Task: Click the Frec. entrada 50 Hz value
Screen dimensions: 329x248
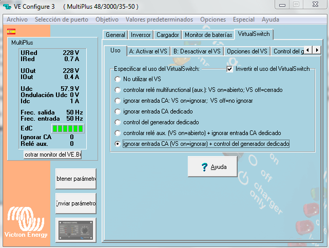Action: (x=75, y=119)
